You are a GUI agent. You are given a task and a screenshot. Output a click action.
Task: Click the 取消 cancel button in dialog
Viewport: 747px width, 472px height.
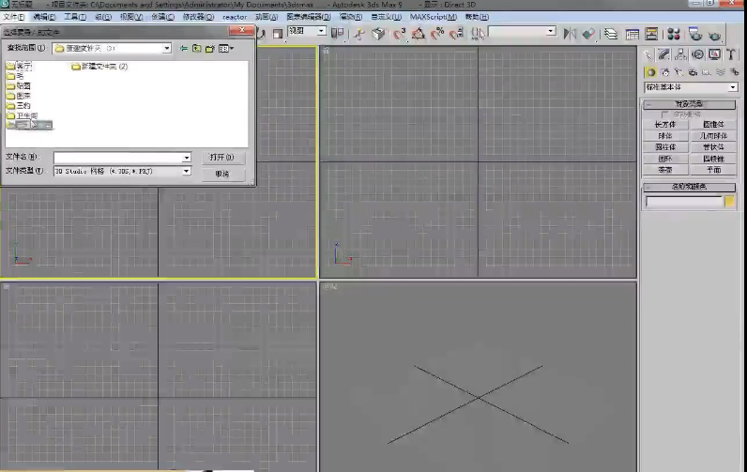tap(222, 174)
